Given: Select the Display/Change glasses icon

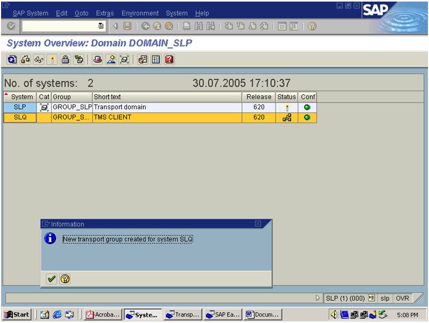Looking at the screenshot, I should click(38, 59).
